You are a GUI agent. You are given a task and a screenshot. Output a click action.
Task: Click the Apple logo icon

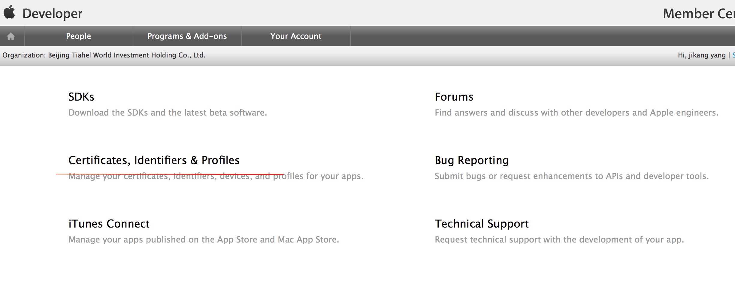[9, 12]
